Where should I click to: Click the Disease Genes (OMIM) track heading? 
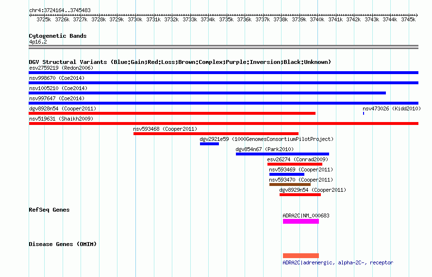pos(63,244)
